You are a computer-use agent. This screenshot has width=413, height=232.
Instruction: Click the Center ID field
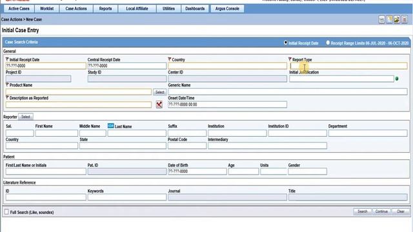pos(228,79)
